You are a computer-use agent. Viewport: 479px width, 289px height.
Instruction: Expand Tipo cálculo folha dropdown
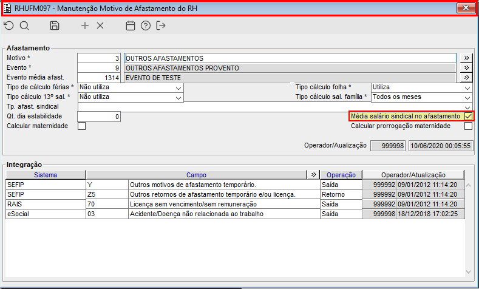click(x=467, y=88)
